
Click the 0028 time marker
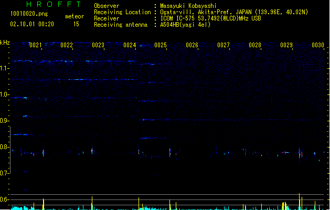tap(255, 45)
